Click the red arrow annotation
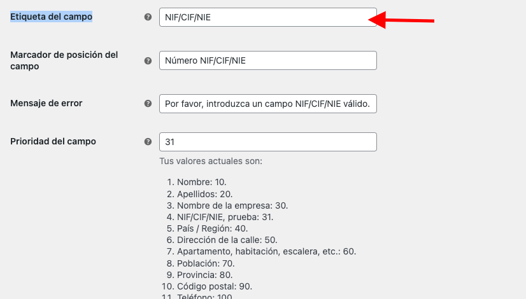This screenshot has height=299, width=526. pos(402,20)
